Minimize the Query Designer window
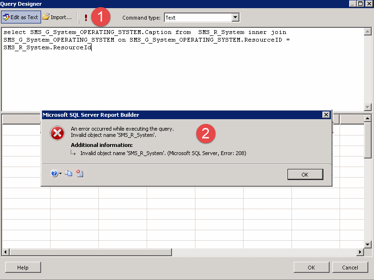Screen dimensions: 374x280 [353, 3]
